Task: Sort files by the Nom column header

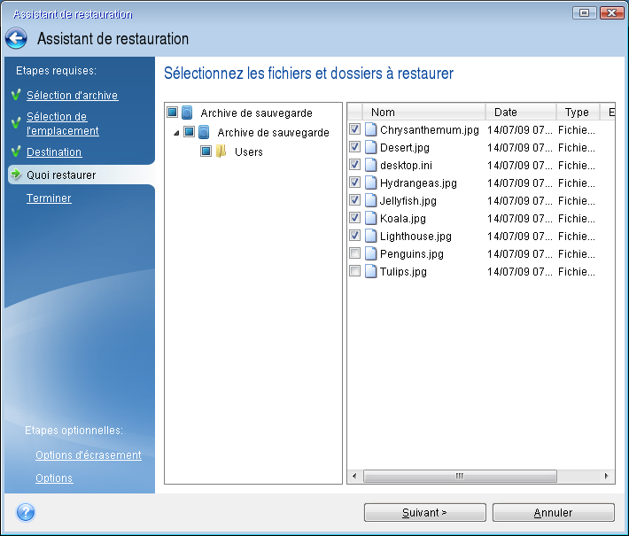Action: point(425,113)
